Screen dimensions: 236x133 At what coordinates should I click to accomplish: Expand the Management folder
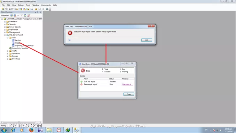coord(5,32)
